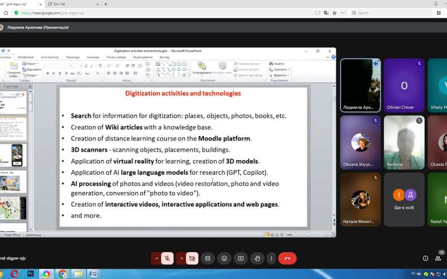Image resolution: width=447 pixels, height=279 pixels.
Task: Toggle the camera off button in Meet
Action: 192,258
